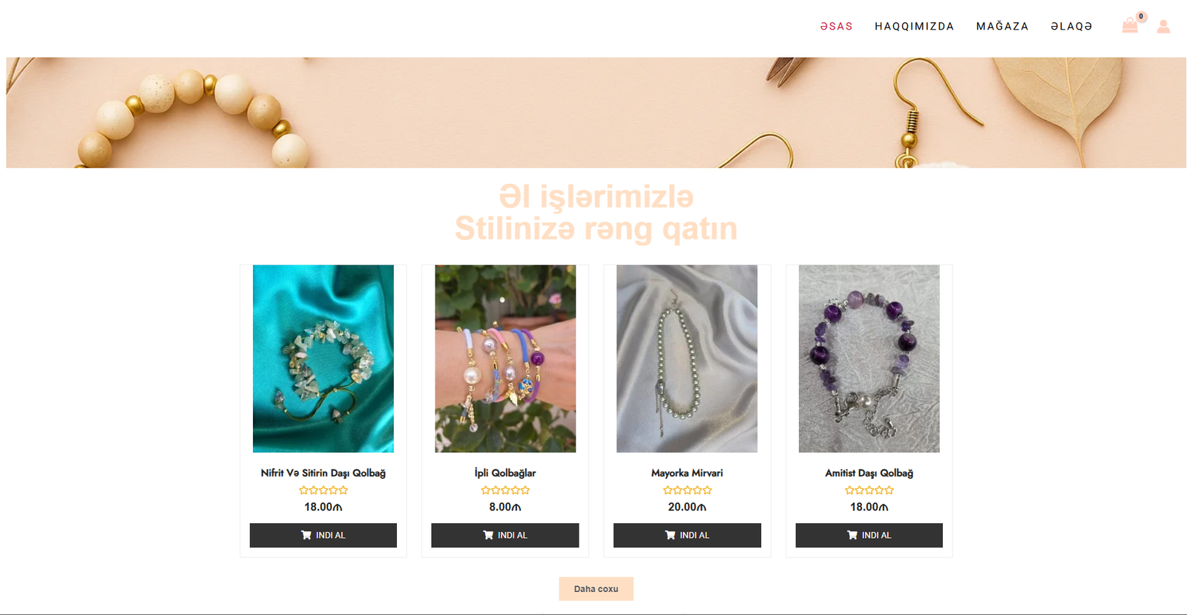Click star rating under Nifrit Və Sitirin Daşı Qolbağ
1187x615 pixels.
click(x=323, y=491)
